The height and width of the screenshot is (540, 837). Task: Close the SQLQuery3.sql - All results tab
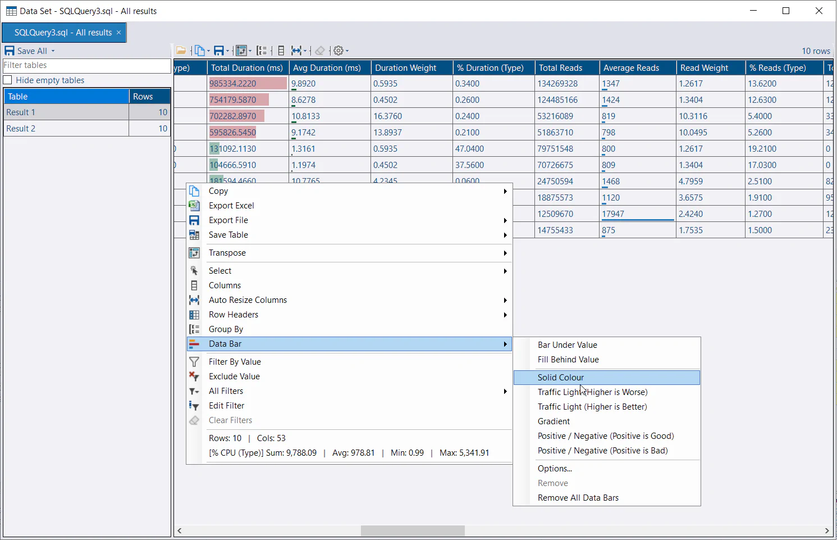118,33
